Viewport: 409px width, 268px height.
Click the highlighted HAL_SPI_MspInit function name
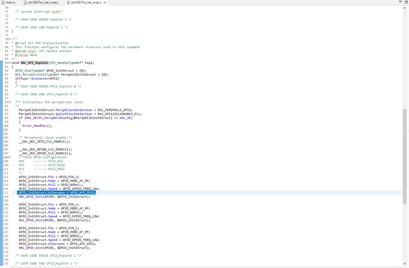(x=34, y=63)
